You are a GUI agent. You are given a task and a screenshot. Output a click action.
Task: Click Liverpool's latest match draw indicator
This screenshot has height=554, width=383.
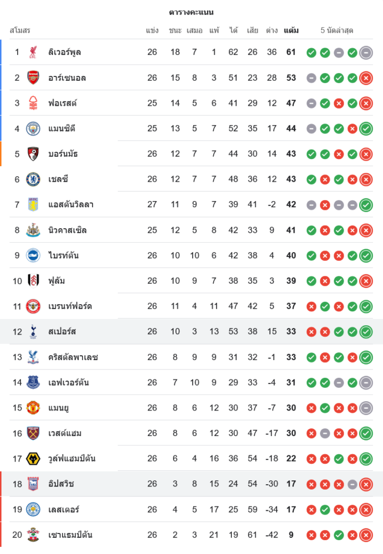click(x=365, y=53)
